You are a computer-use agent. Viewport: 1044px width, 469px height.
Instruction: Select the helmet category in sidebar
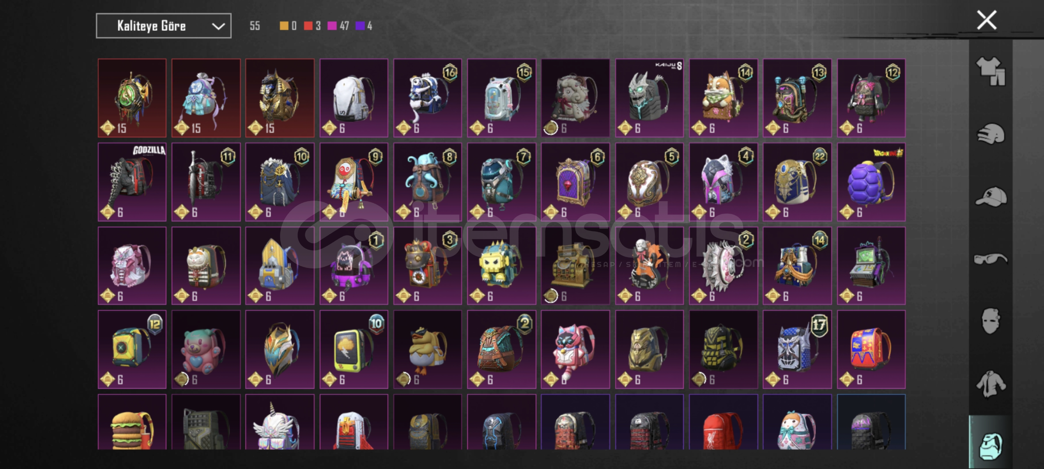[991, 134]
